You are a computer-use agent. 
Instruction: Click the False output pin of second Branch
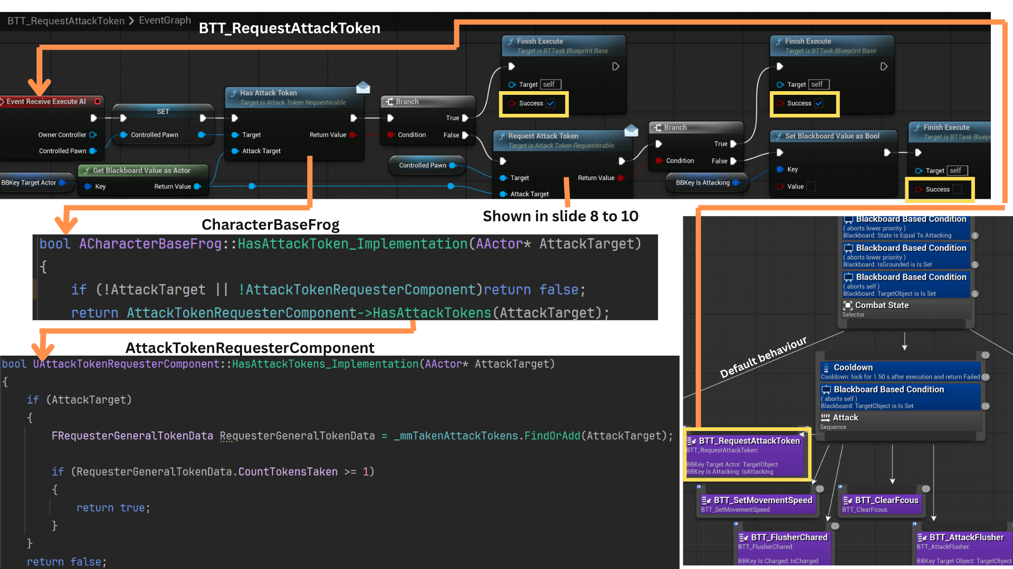coord(733,161)
